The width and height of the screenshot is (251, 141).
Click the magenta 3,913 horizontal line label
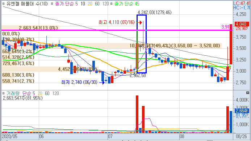[226, 27]
